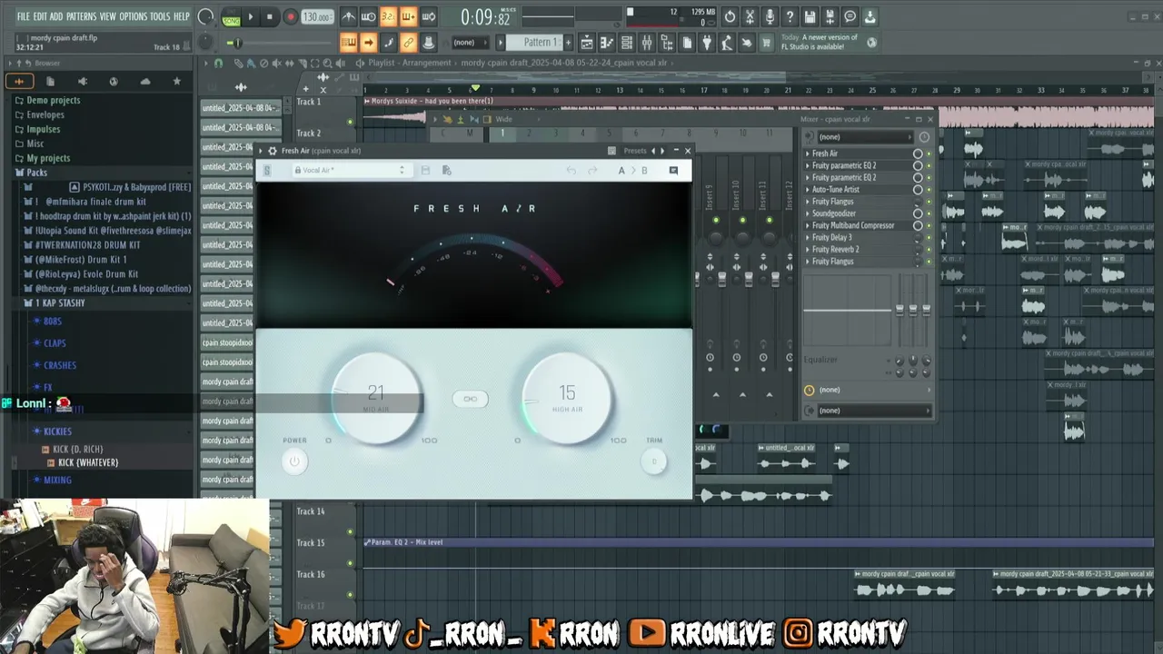Image resolution: width=1163 pixels, height=654 pixels.
Task: Toggle the playlist magnet snap icon
Action: pos(218,63)
